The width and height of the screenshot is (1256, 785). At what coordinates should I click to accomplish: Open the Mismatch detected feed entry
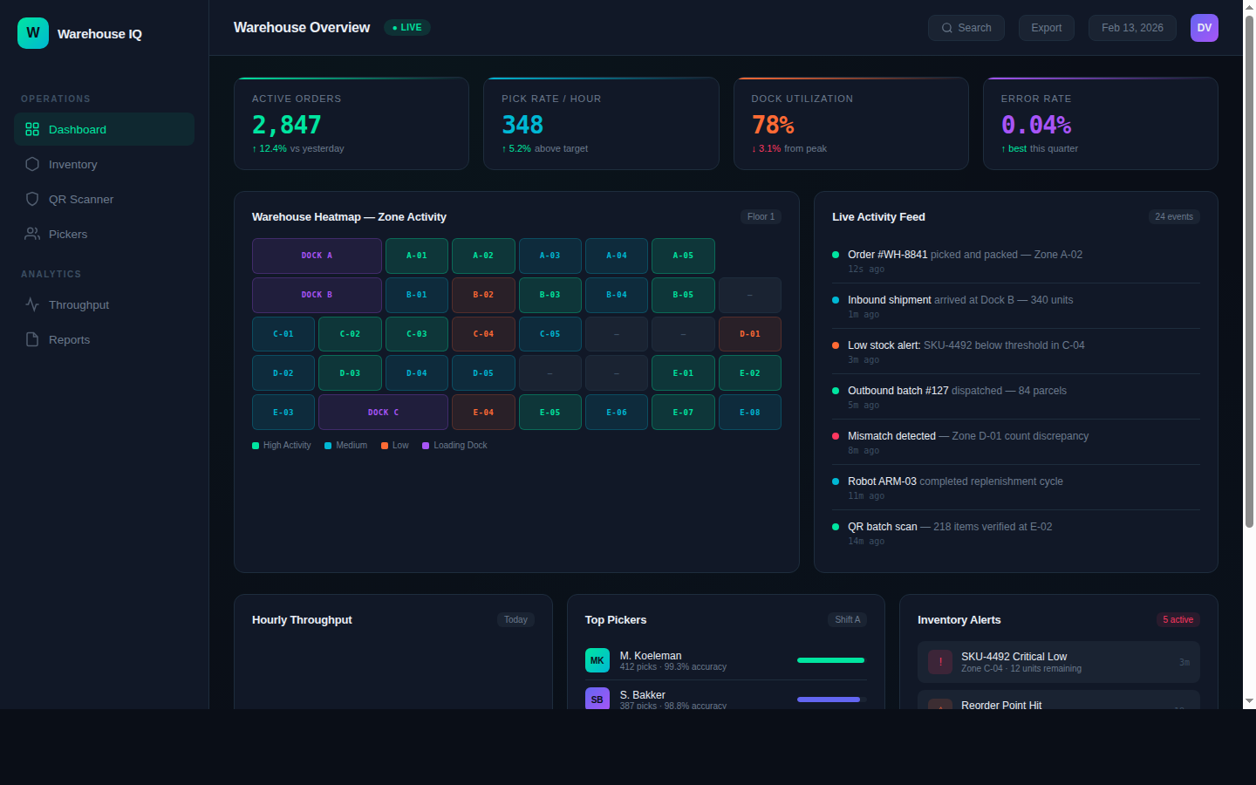click(x=1016, y=442)
